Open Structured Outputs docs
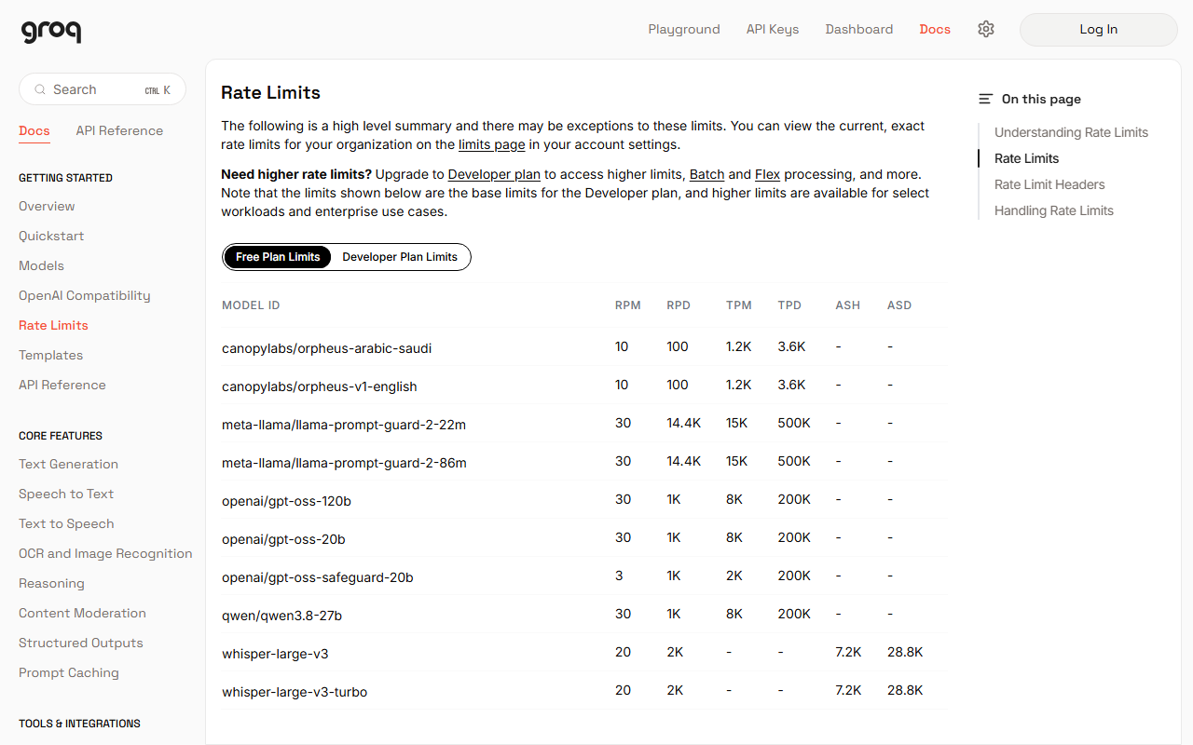The width and height of the screenshot is (1193, 745). 81,643
